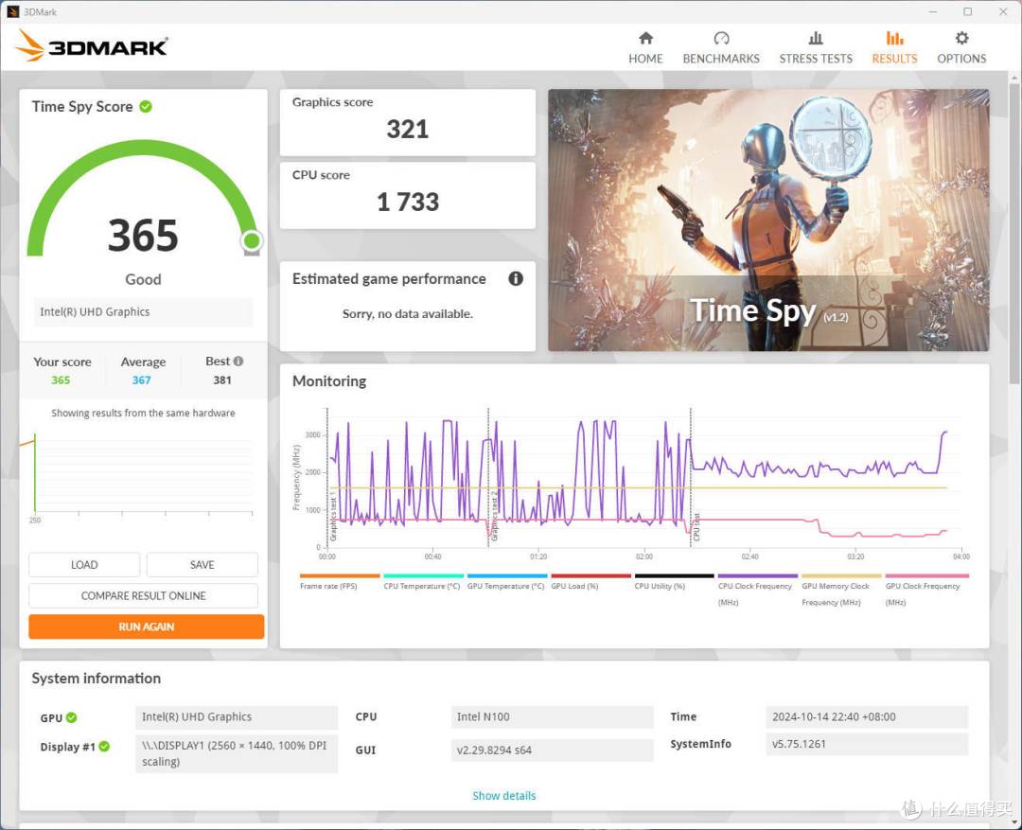This screenshot has height=830, width=1022.
Task: Click the 3DMark title bar app icon
Action: pyautogui.click(x=13, y=11)
